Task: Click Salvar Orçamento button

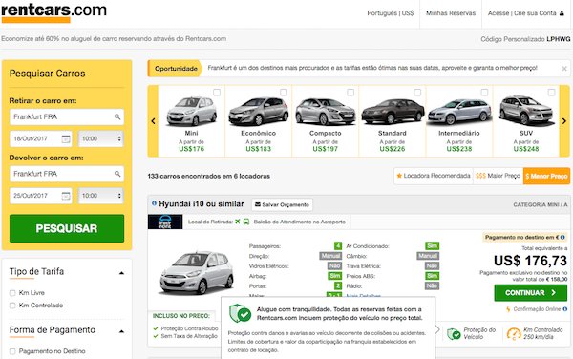Action: point(282,205)
